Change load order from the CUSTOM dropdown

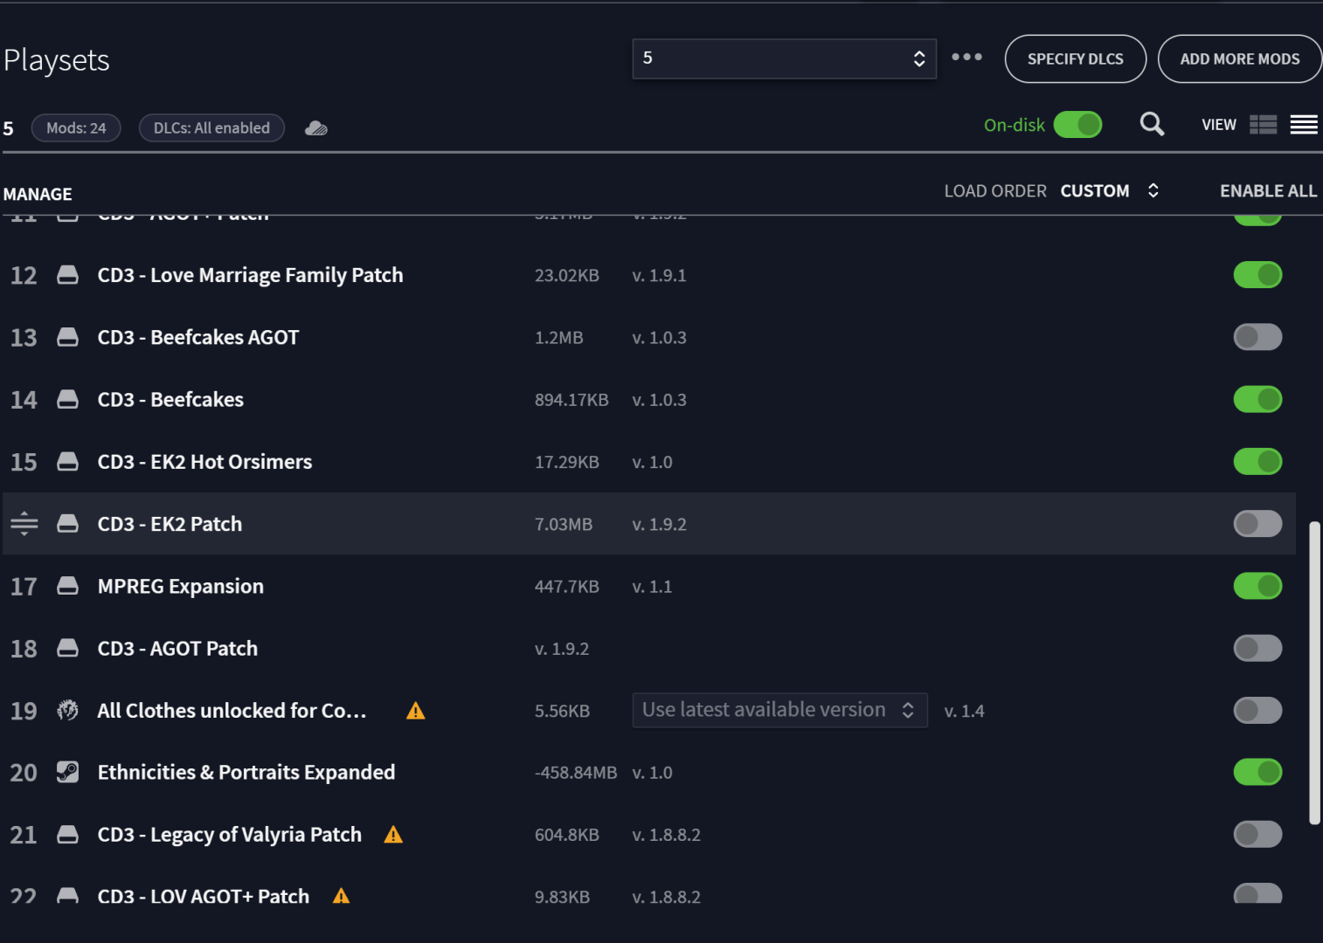pyautogui.click(x=1109, y=190)
